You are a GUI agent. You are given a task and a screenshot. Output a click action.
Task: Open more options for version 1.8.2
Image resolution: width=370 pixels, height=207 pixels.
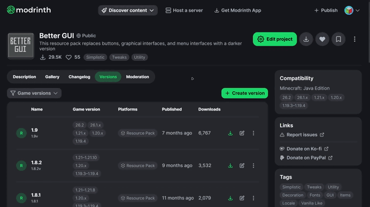253,165
